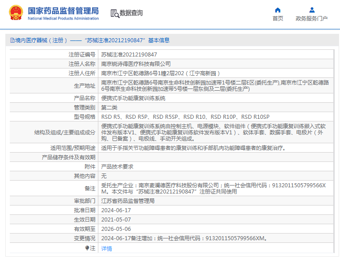Click the 首页 home icon

click(278, 10)
